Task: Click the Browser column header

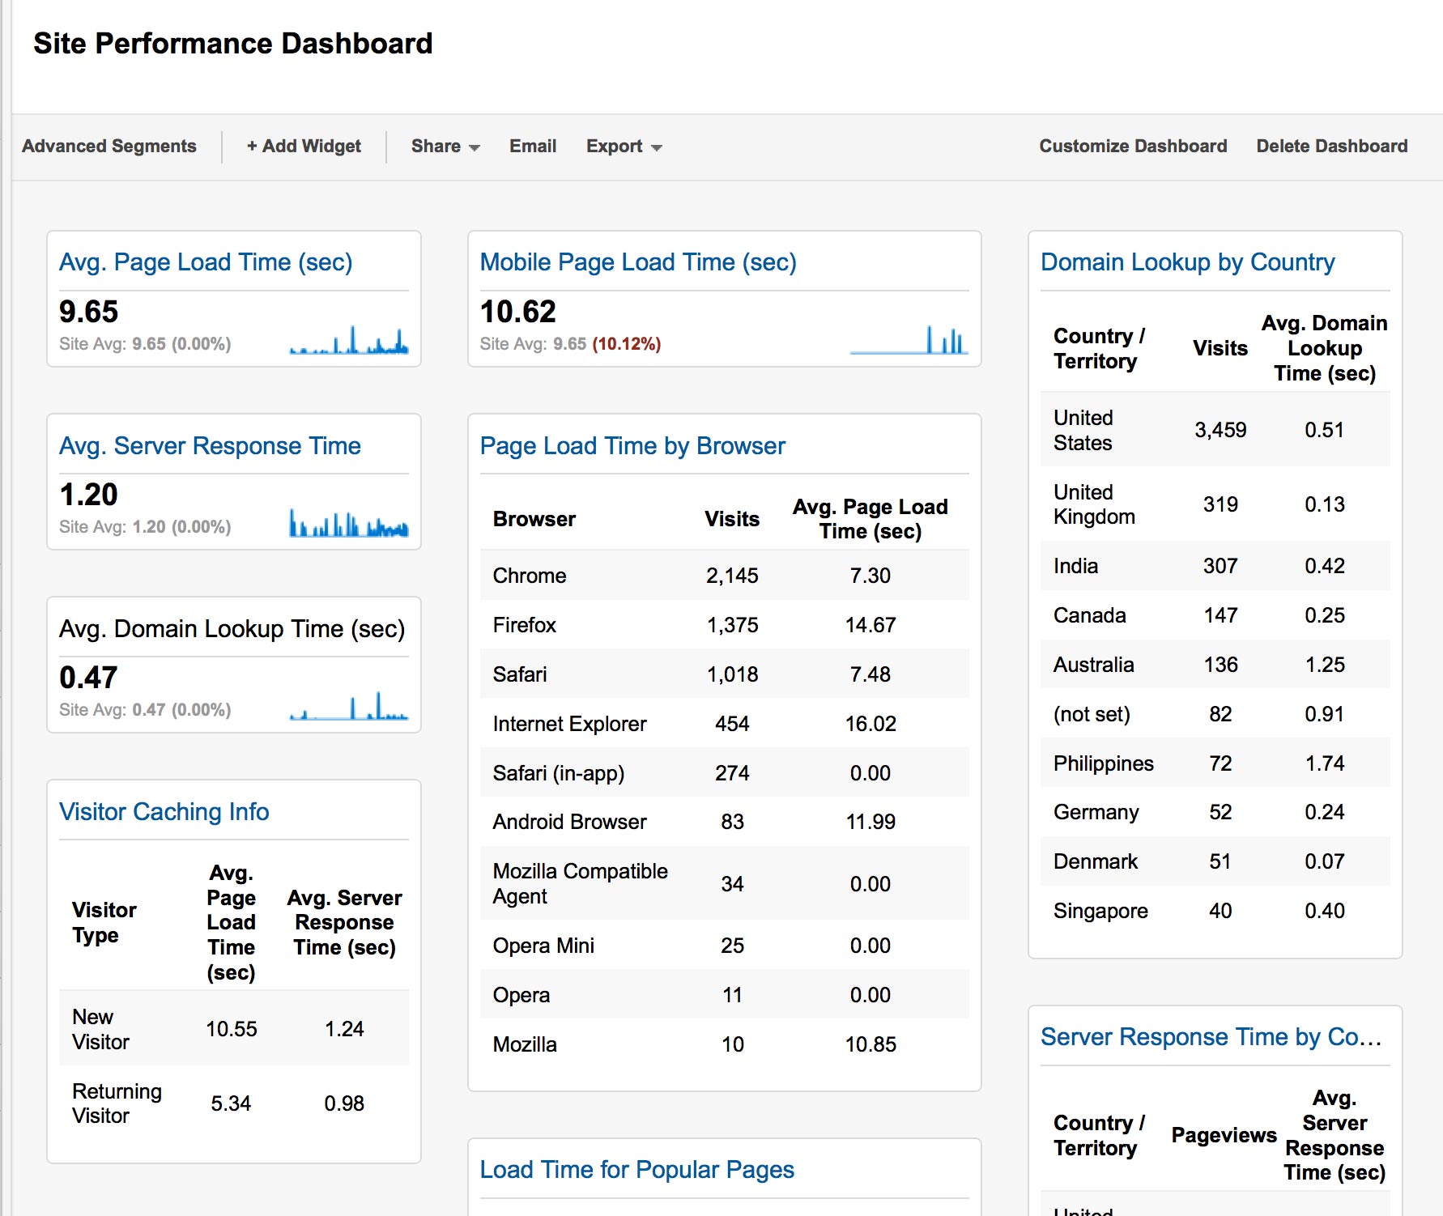Action: click(534, 519)
